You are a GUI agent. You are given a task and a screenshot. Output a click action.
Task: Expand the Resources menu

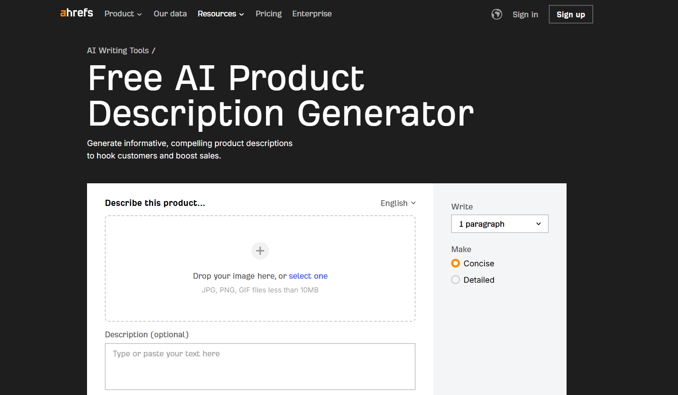pos(221,14)
